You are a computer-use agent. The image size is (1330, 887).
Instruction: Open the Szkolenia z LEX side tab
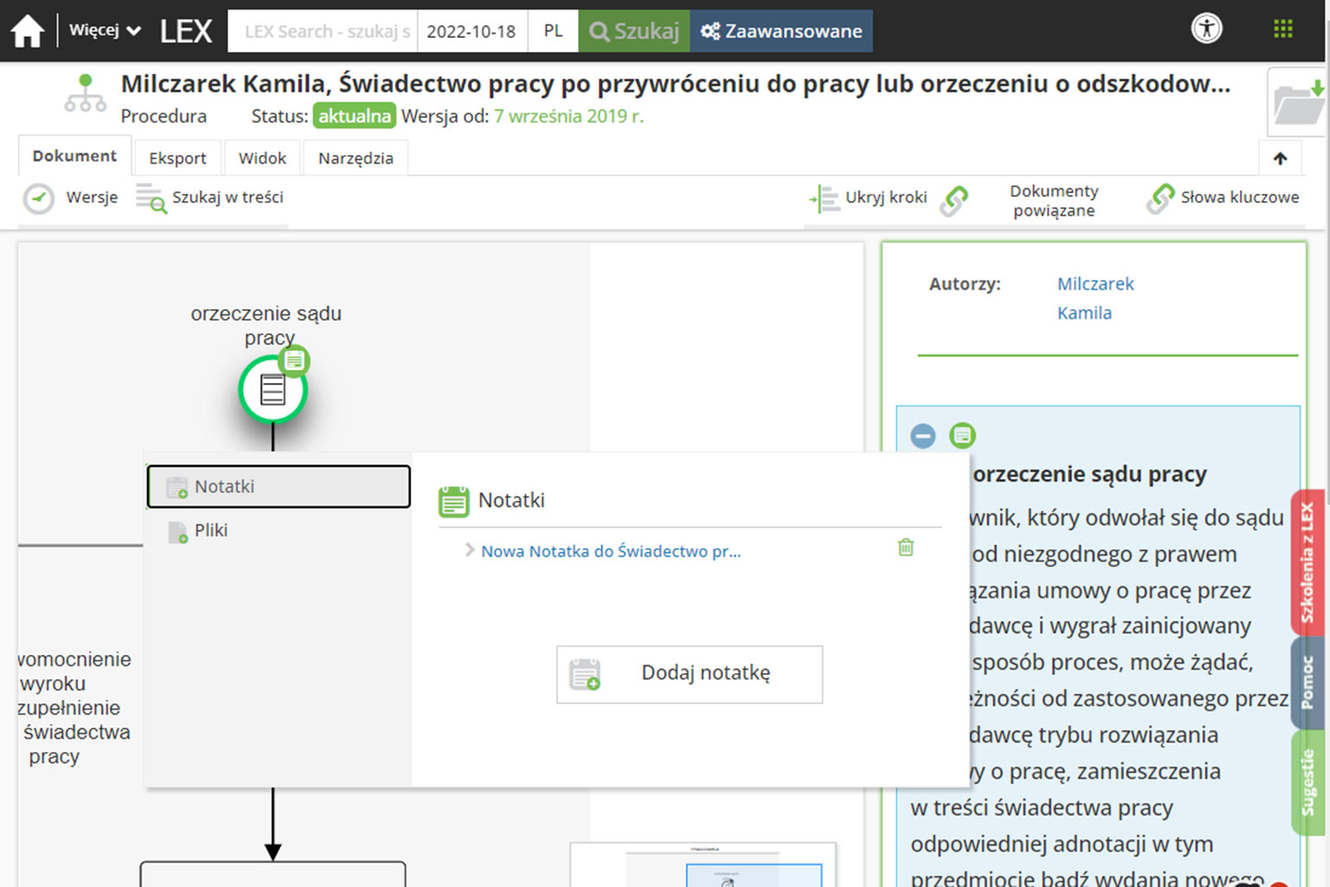(x=1307, y=562)
